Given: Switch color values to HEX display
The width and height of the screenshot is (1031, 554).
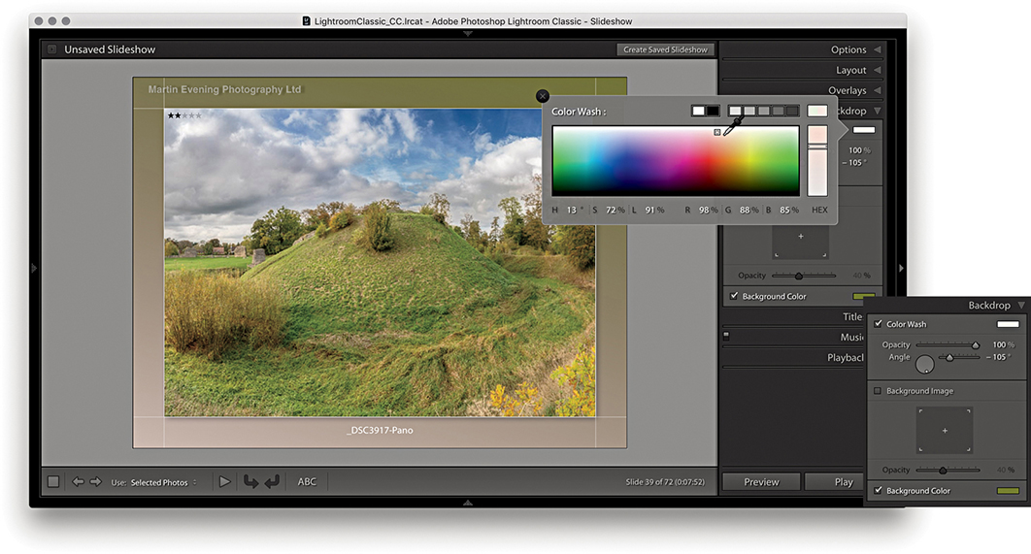Looking at the screenshot, I should pyautogui.click(x=818, y=210).
